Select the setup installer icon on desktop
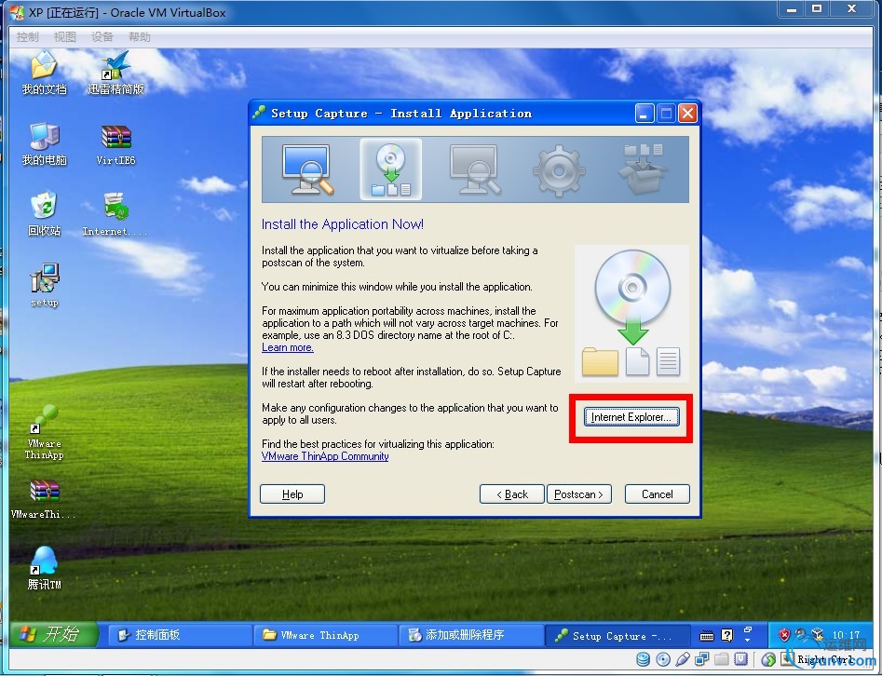Viewport: 882px width, 676px height. point(44,285)
